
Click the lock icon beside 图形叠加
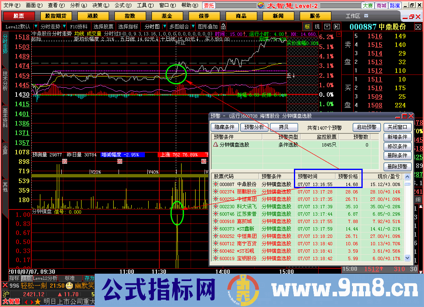pyautogui.click(x=223, y=27)
